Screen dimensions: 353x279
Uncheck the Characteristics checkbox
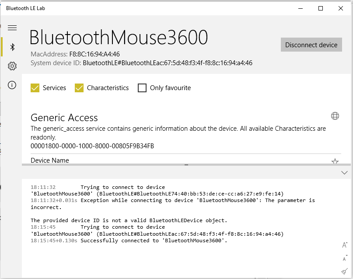pos(79,88)
